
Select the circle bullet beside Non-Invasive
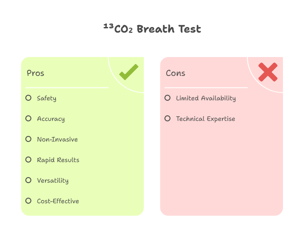click(28, 139)
